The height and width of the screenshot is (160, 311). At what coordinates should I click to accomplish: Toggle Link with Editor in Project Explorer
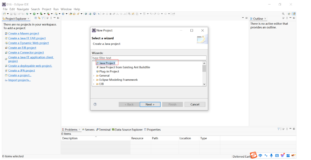pos(39,18)
